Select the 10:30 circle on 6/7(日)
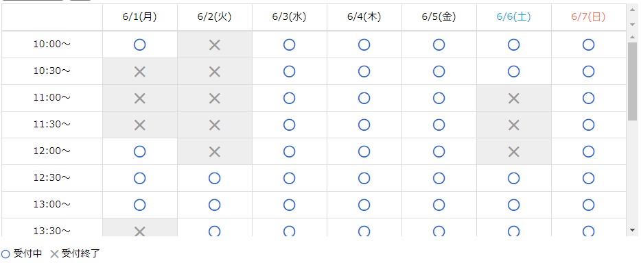The image size is (641, 265). click(x=588, y=71)
